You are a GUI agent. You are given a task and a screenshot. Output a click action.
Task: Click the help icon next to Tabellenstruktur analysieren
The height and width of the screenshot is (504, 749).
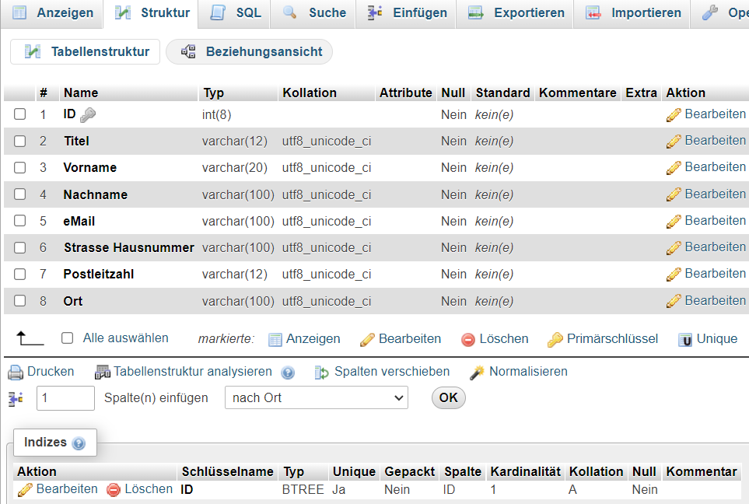[x=288, y=373]
